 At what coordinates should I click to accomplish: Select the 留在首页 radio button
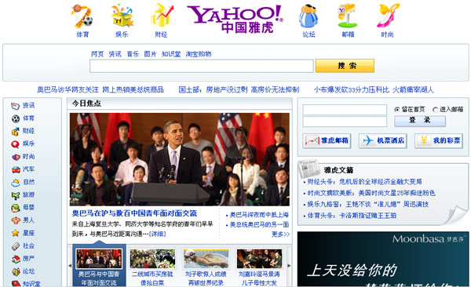click(396, 110)
